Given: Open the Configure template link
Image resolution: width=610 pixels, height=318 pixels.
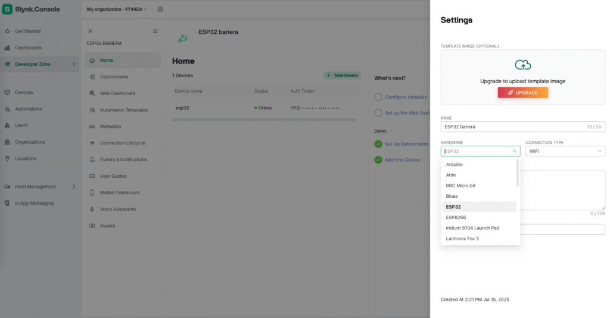Looking at the screenshot, I should coord(406,97).
